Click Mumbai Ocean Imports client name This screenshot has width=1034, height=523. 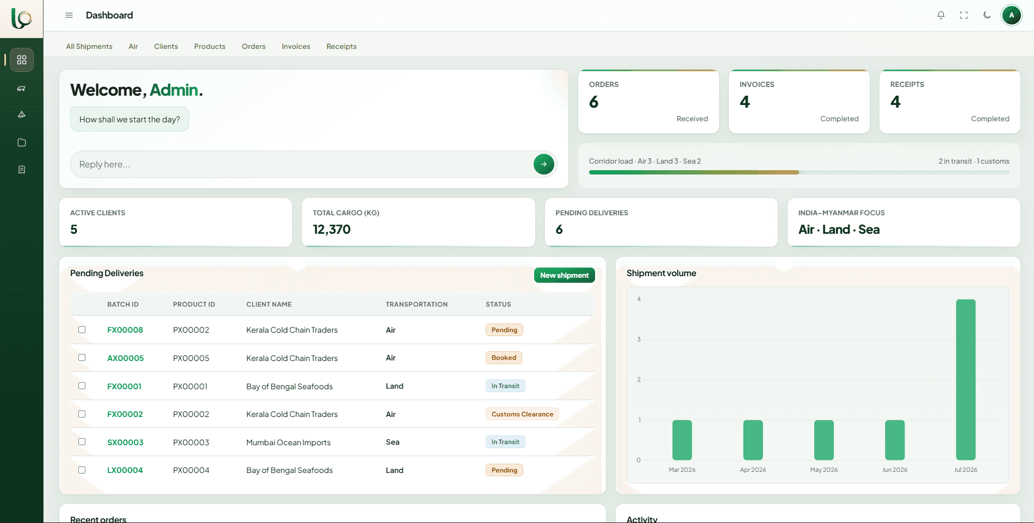coord(288,443)
